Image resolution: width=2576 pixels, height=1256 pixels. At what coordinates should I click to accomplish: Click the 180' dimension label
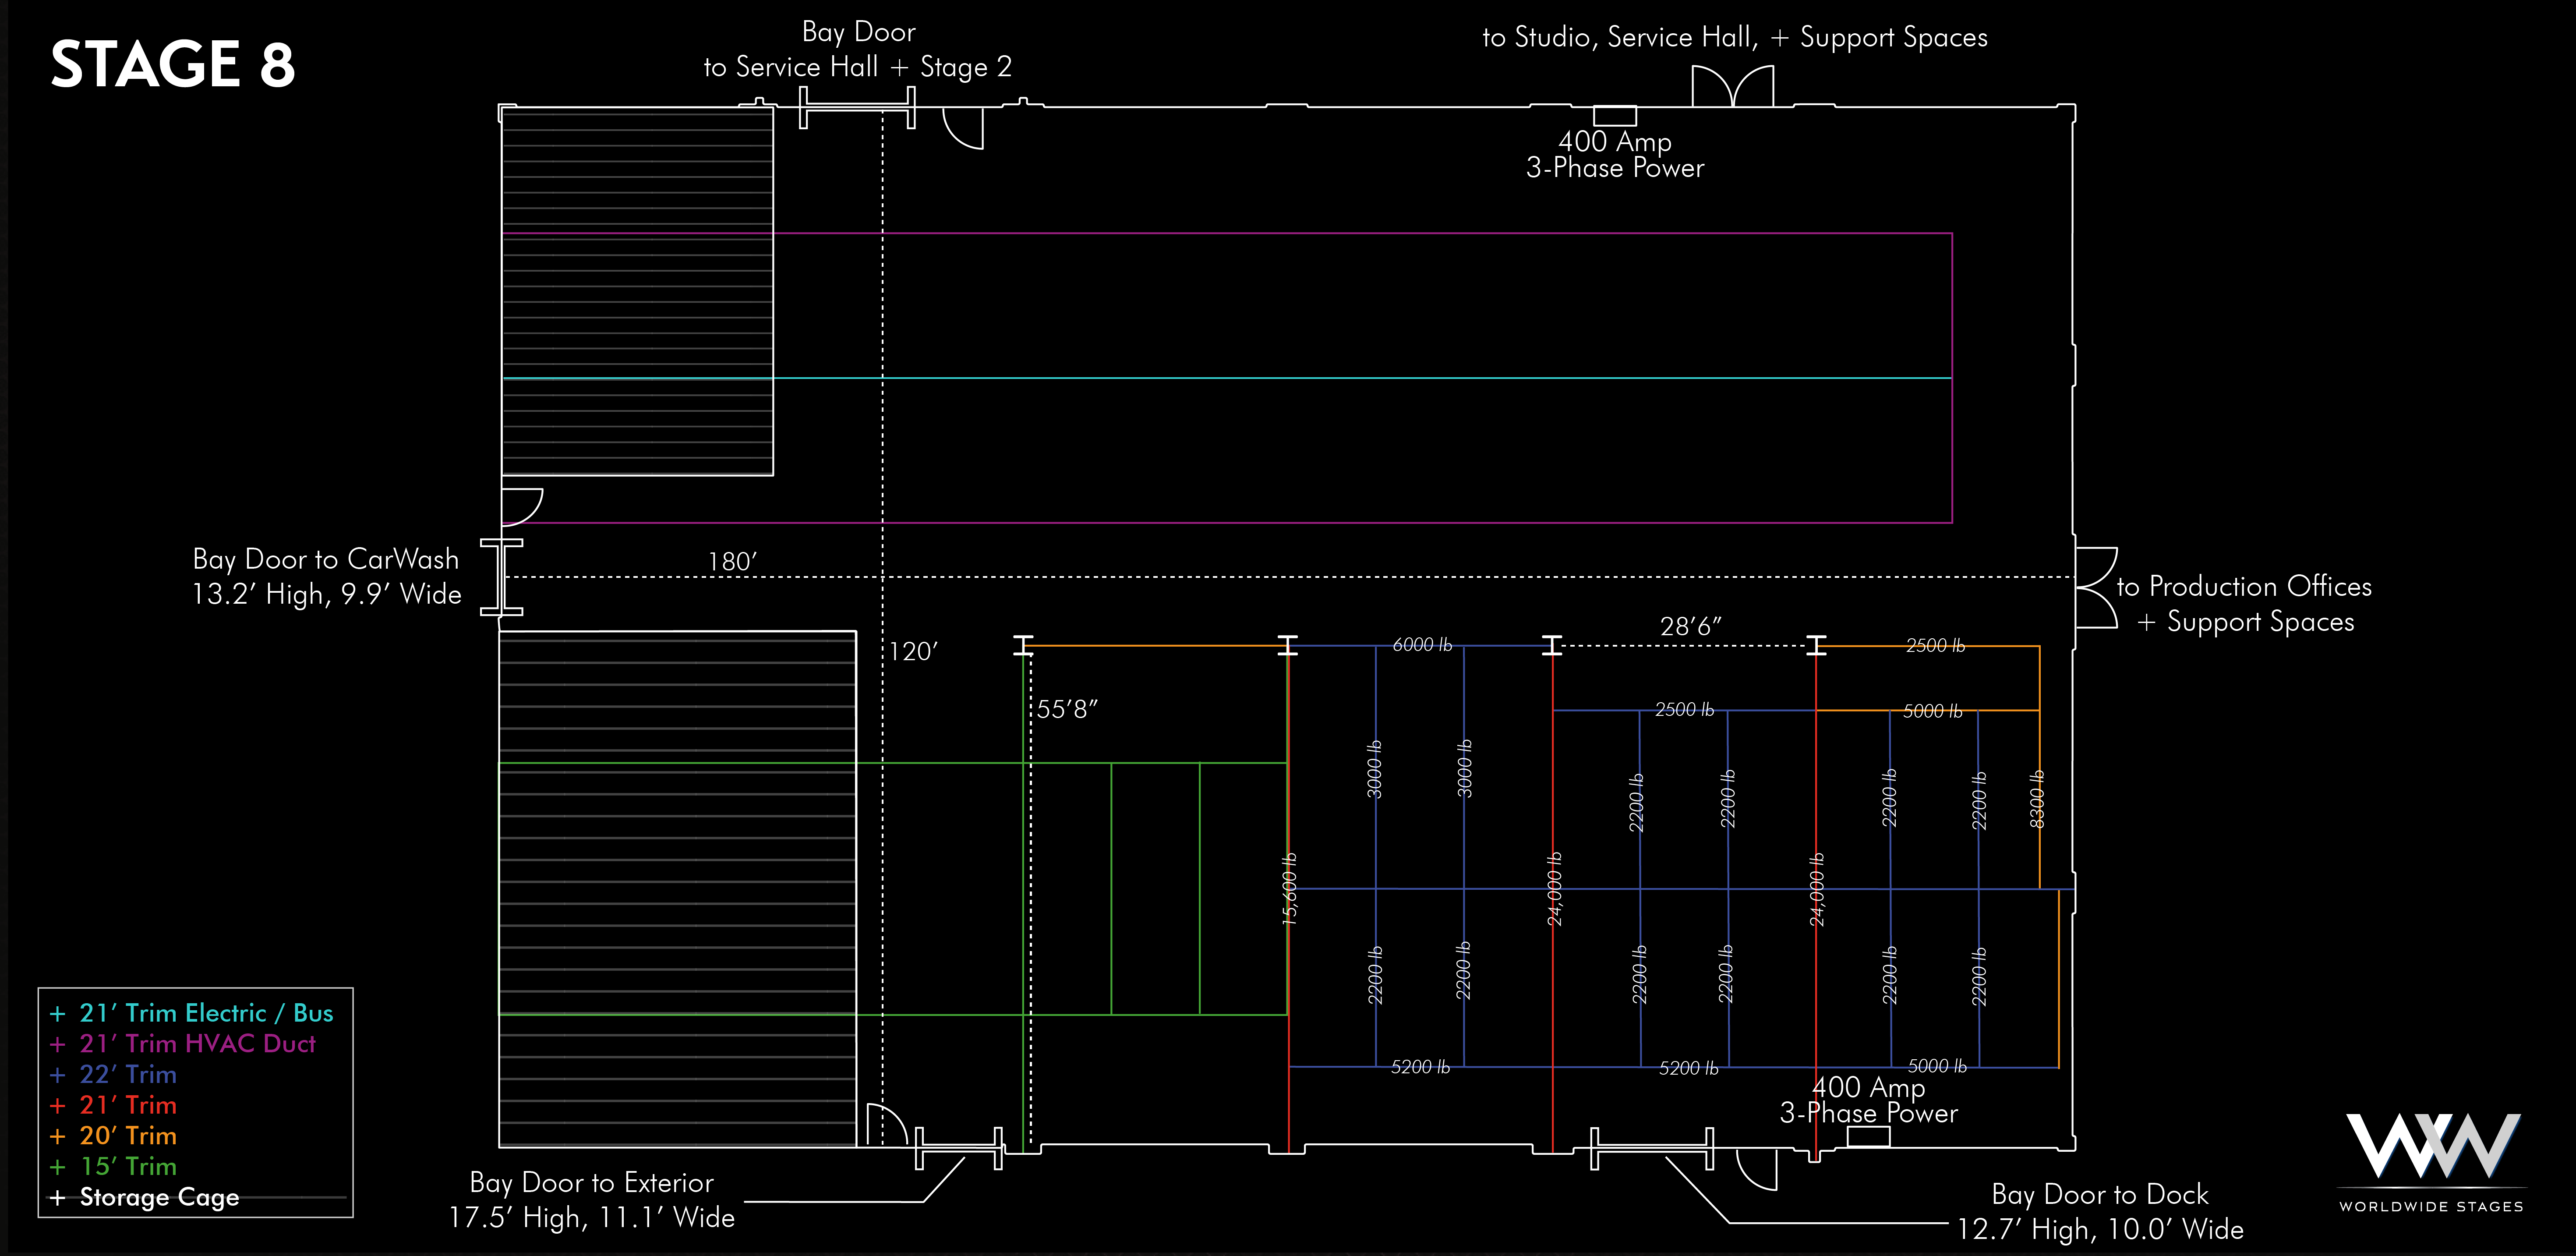point(732,562)
